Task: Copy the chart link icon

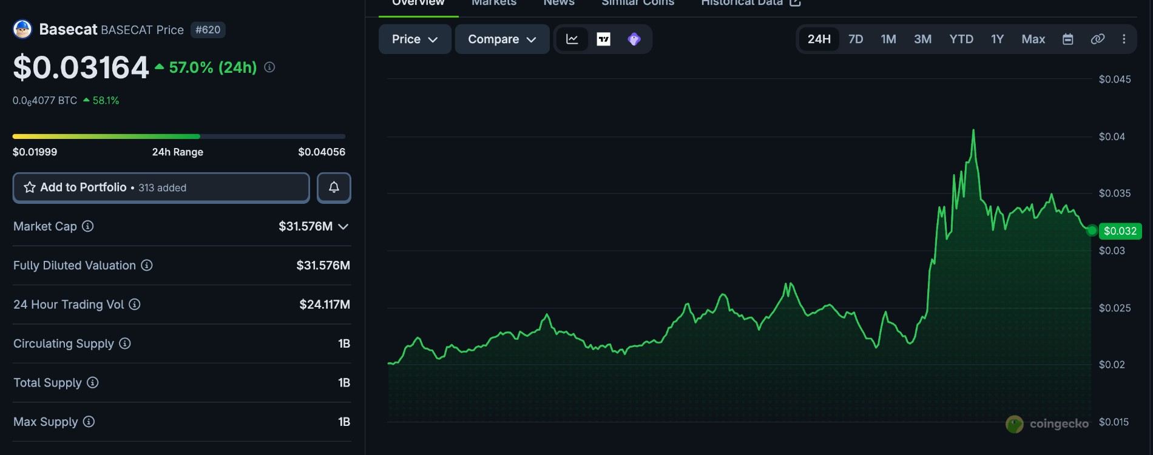Action: coord(1097,39)
